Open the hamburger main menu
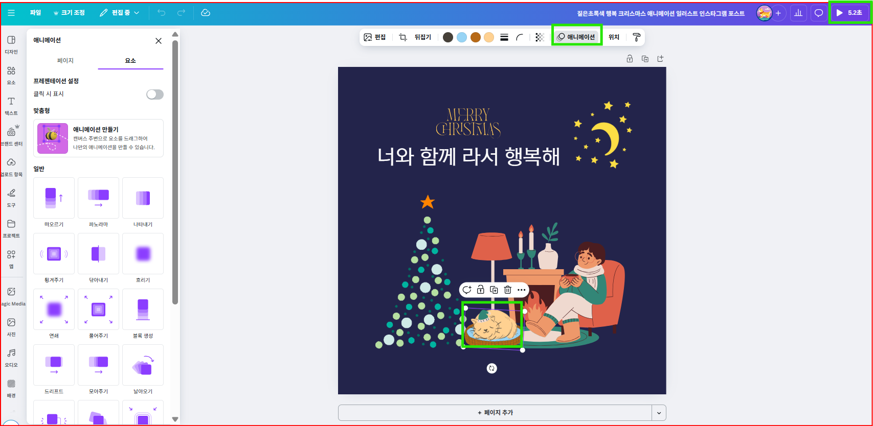This screenshot has height=426, width=873. (11, 13)
